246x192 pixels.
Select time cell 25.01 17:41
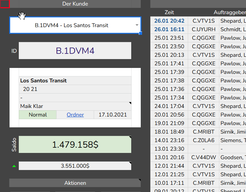pos(169,63)
